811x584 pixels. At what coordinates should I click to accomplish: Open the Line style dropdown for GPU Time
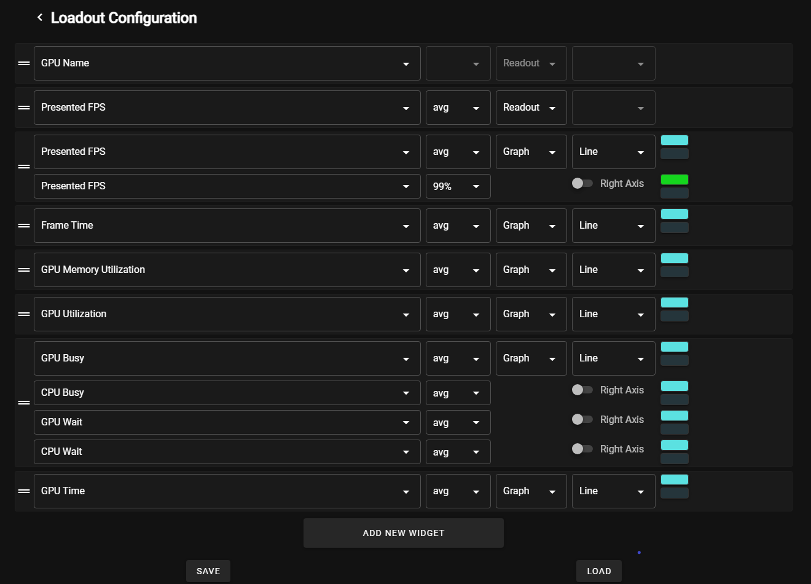pyautogui.click(x=614, y=491)
